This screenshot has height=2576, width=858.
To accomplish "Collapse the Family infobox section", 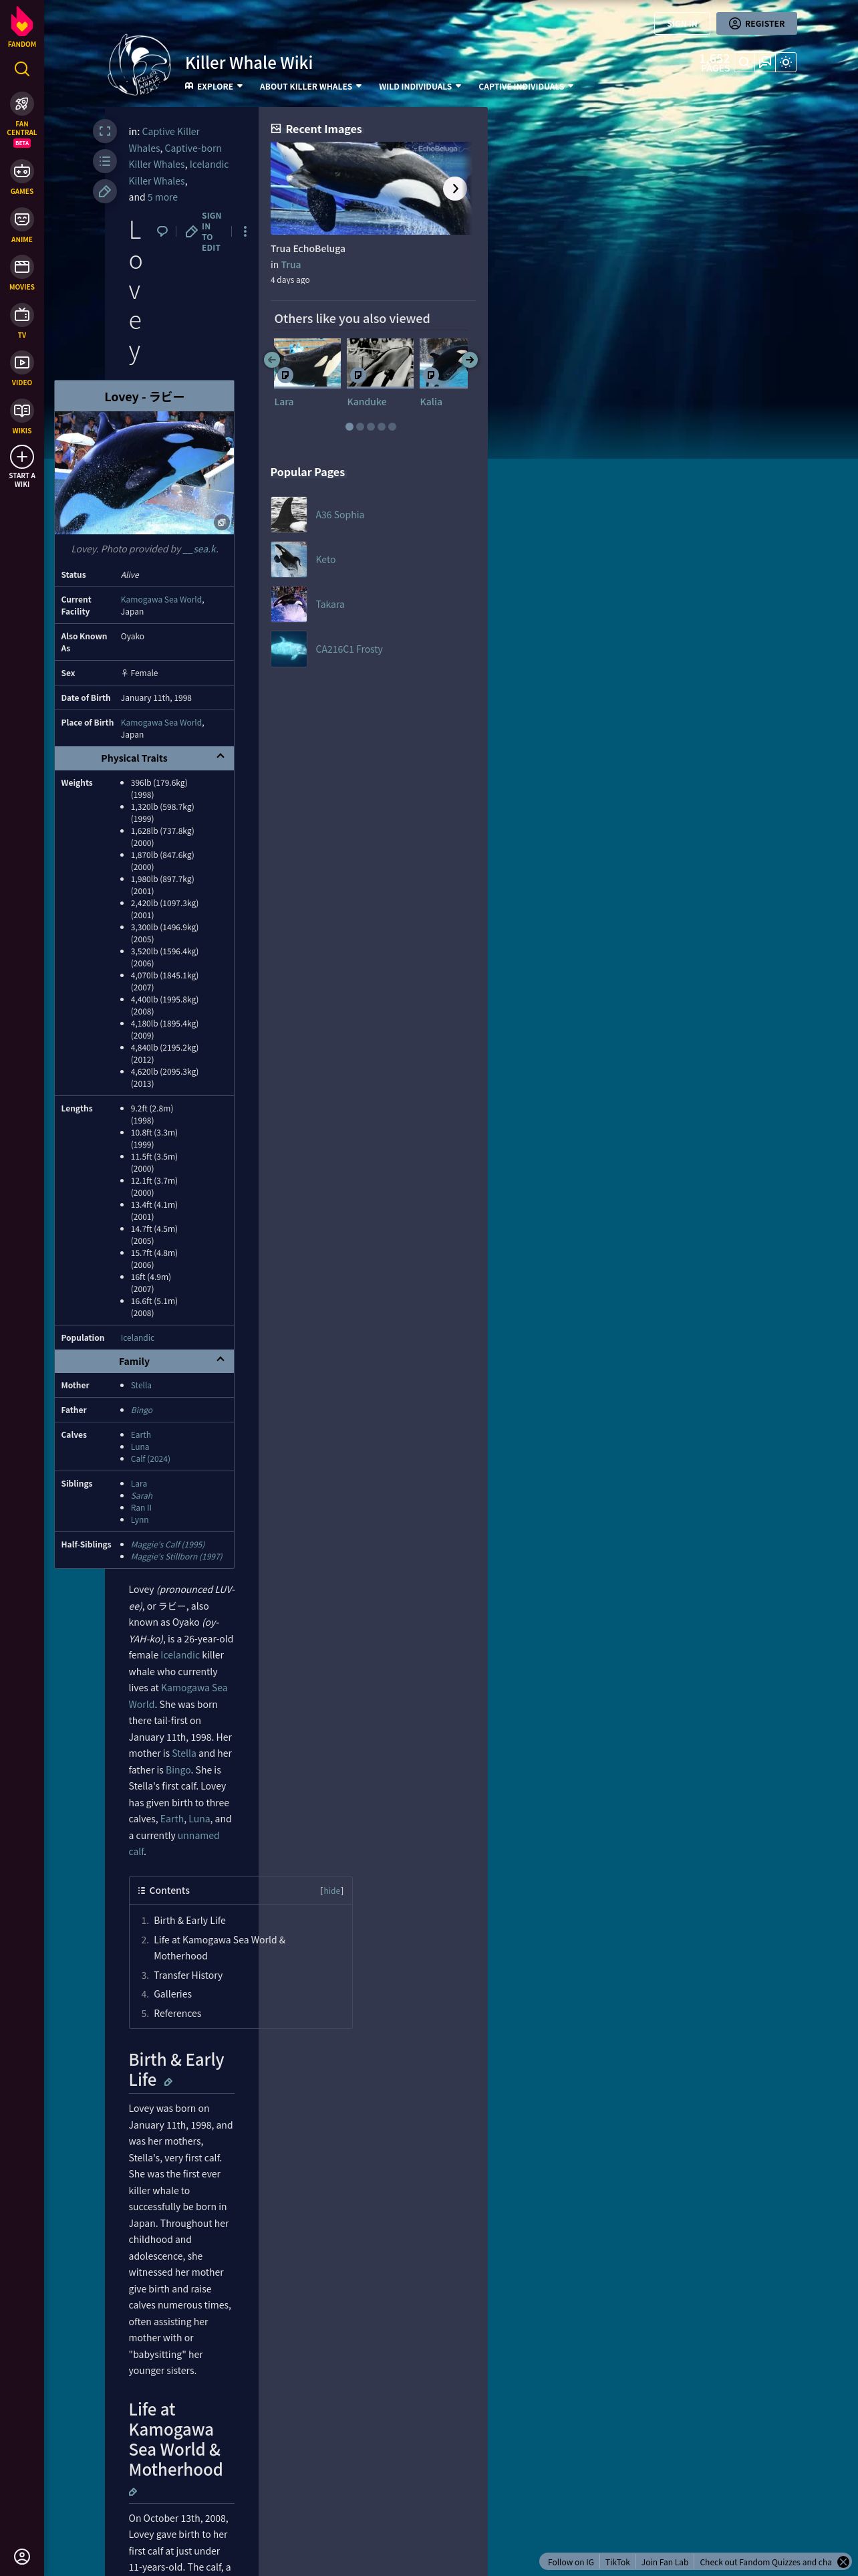I will pyautogui.click(x=221, y=1360).
